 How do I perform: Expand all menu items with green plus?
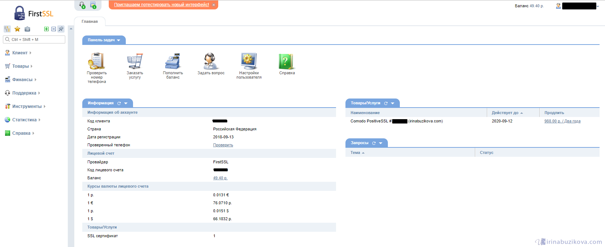pyautogui.click(x=46, y=29)
